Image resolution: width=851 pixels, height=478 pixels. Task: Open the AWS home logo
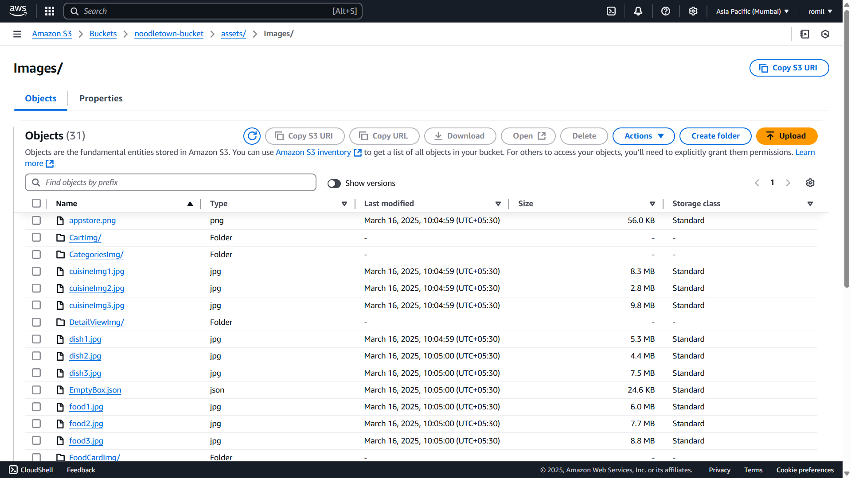point(18,11)
